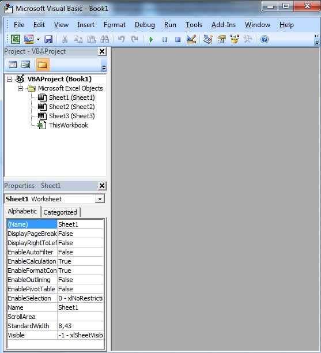Close the Project - VBAProject pane
Image resolution: width=321 pixels, height=353 pixels.
pos(102,51)
